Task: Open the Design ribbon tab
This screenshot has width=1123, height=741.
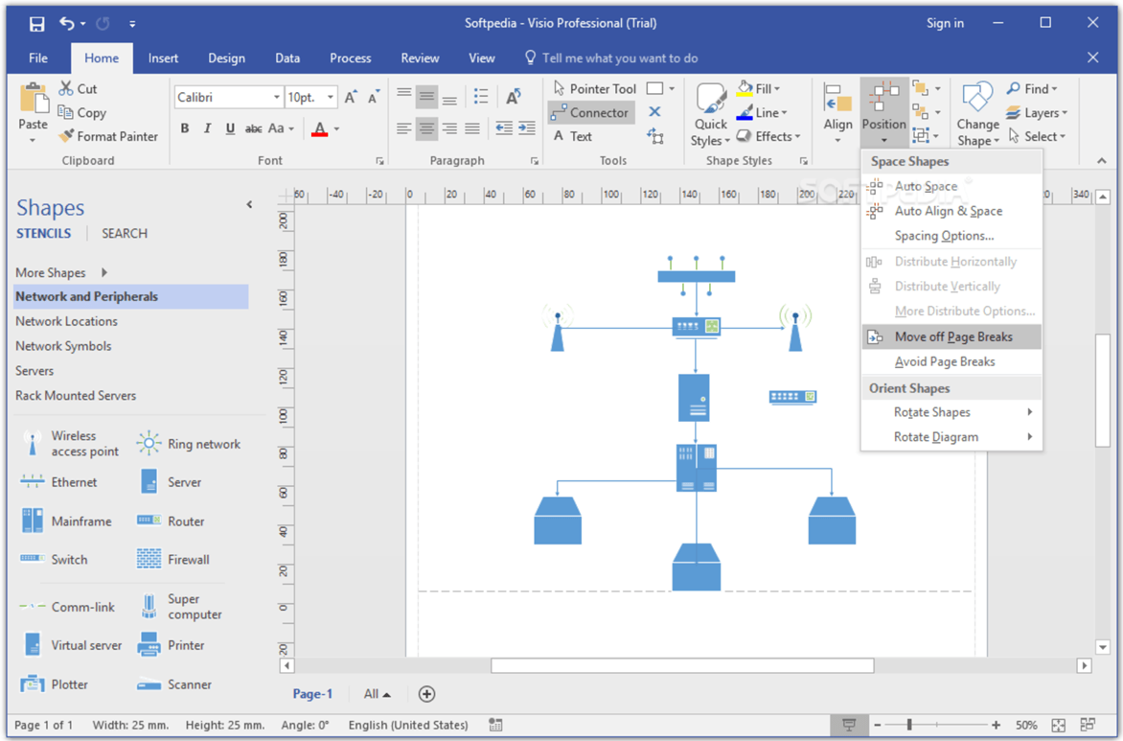Action: (226, 58)
